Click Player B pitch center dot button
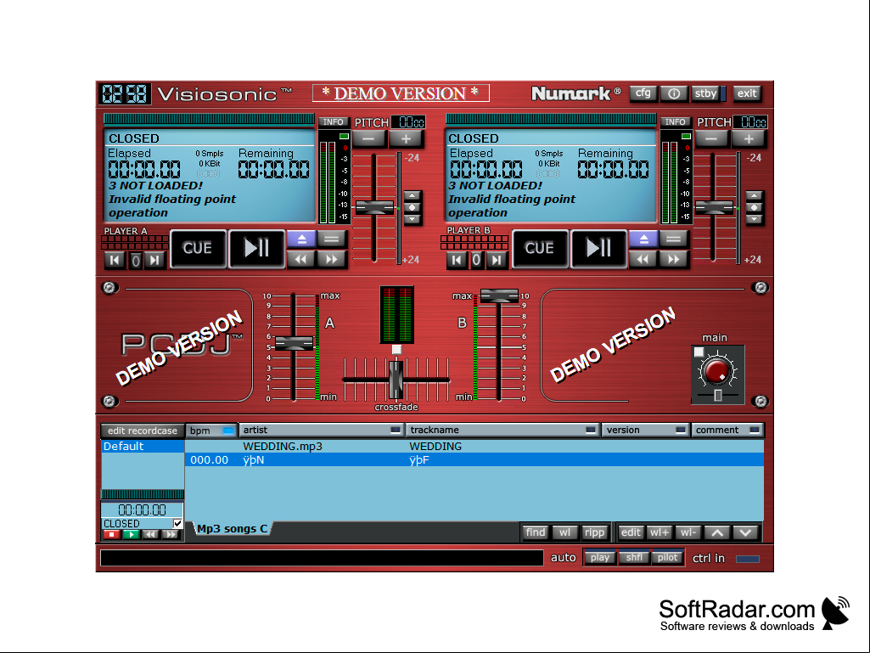Screen dimensions: 870x653 (x=754, y=207)
